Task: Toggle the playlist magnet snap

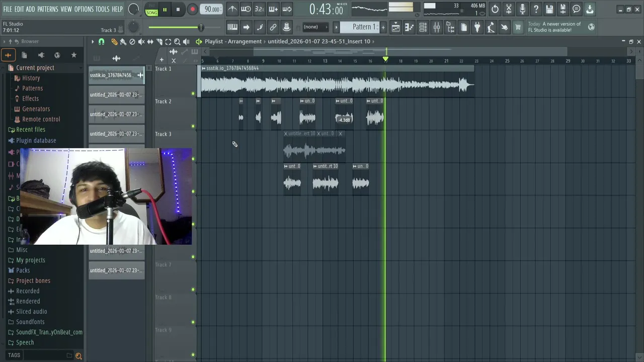Action: [x=102, y=42]
